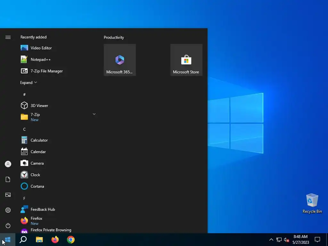This screenshot has width=328, height=246.
Task: Expand the Start menu hamburger navigation
Action: [8, 37]
